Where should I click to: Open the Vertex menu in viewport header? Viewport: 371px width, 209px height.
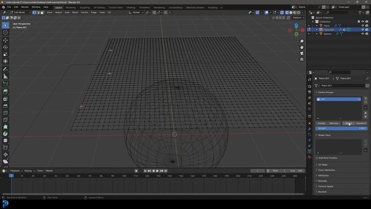[85, 12]
